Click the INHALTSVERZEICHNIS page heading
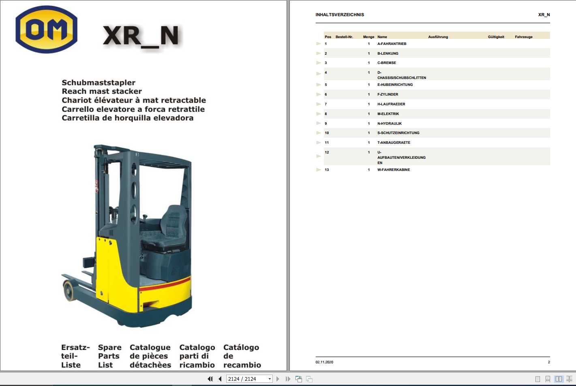Viewport: 576px width, 386px height. (x=340, y=15)
